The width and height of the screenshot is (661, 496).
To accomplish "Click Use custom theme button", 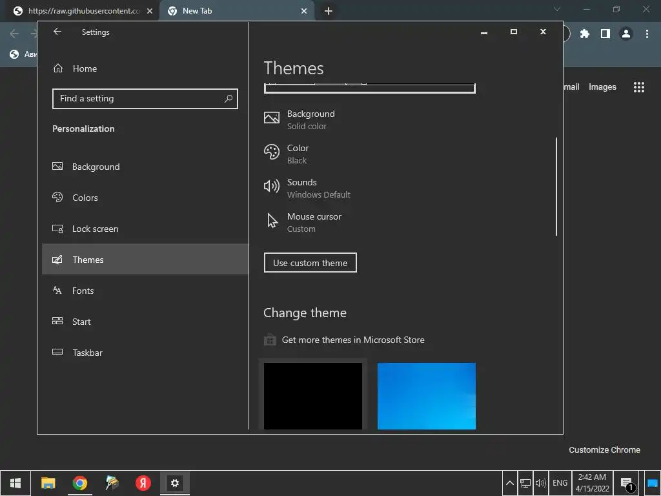I will tap(310, 263).
